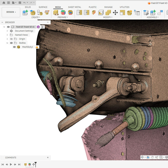Click Insert Derive in Assemble group
168x168 pixels.
(146, 13)
